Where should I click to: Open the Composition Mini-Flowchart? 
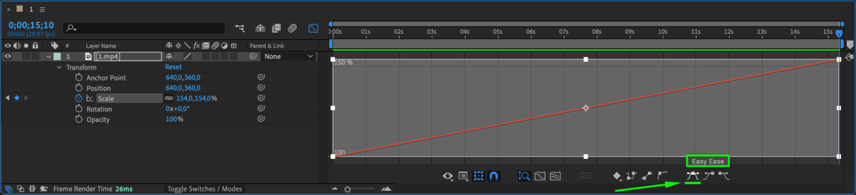click(x=240, y=28)
